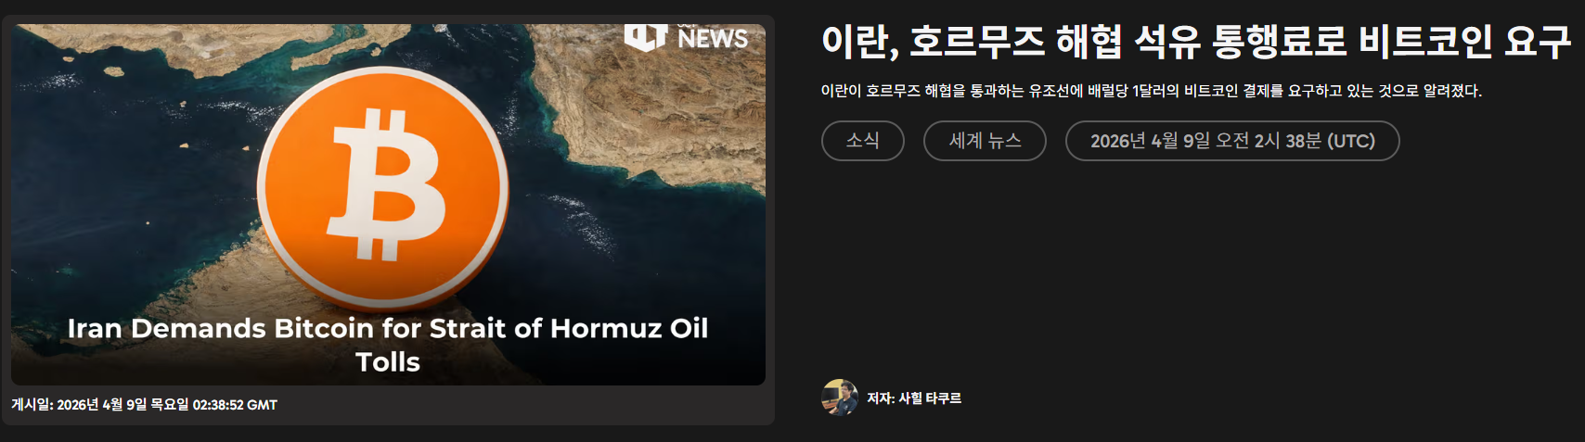Click the orange Bitcoin coin graphic
The height and width of the screenshot is (442, 1585).
[x=383, y=187]
